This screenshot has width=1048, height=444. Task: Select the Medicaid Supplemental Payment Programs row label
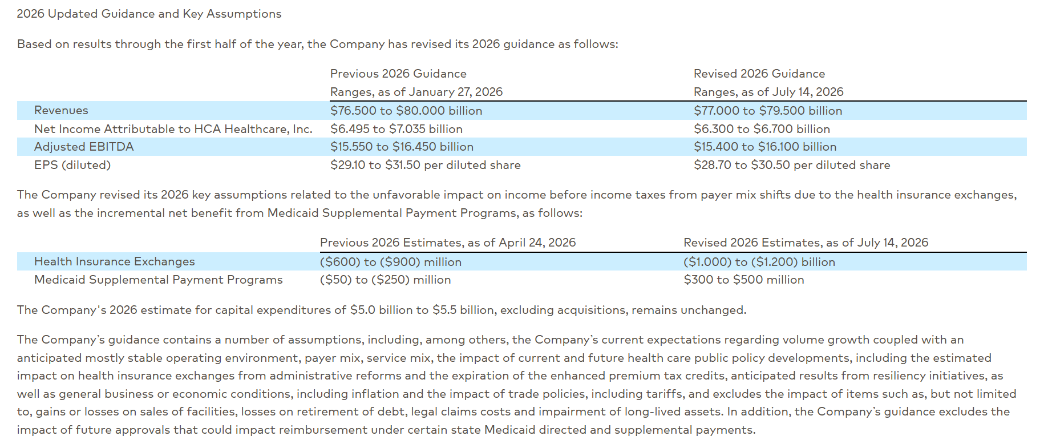pyautogui.click(x=159, y=280)
